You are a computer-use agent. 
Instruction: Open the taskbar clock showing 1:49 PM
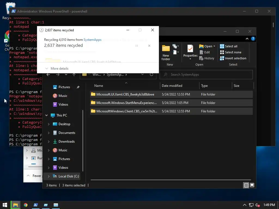click(x=269, y=205)
